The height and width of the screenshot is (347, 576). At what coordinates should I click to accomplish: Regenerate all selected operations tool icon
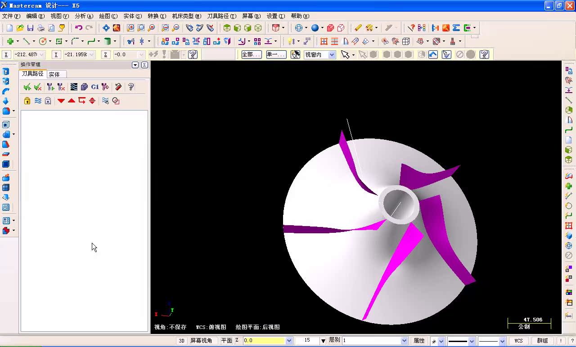point(50,87)
